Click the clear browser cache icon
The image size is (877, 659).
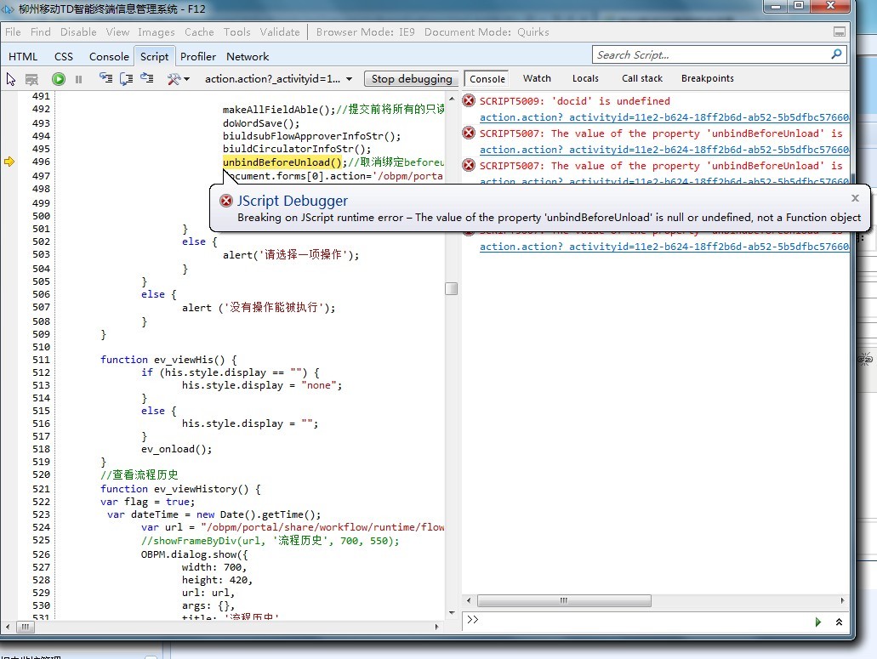31,79
